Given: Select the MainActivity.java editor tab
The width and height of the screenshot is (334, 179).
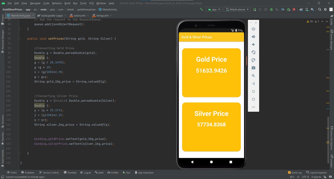Looking at the screenshot, I should click(20, 16).
